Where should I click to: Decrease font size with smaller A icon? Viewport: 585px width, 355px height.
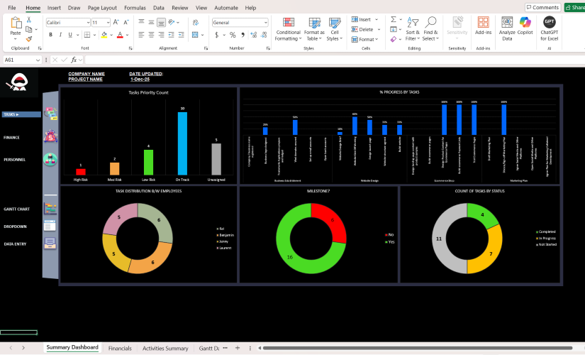(126, 23)
